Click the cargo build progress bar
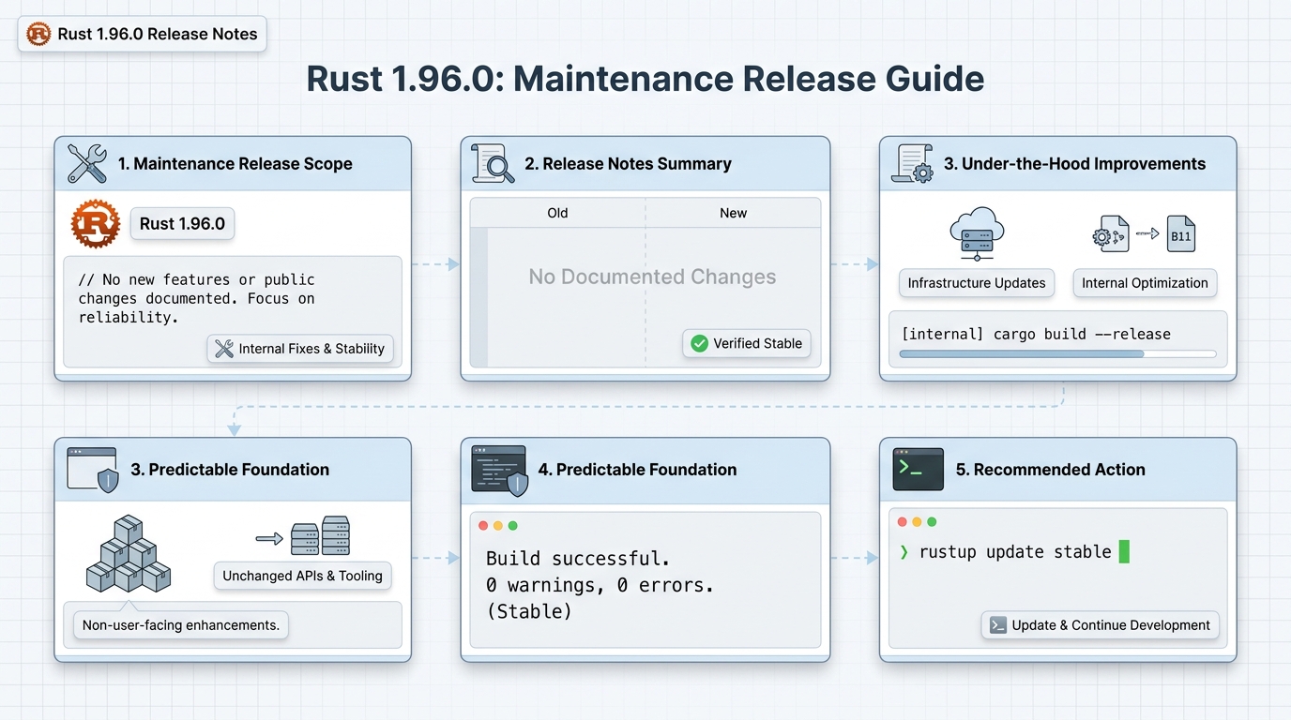The width and height of the screenshot is (1291, 720). click(x=1057, y=354)
